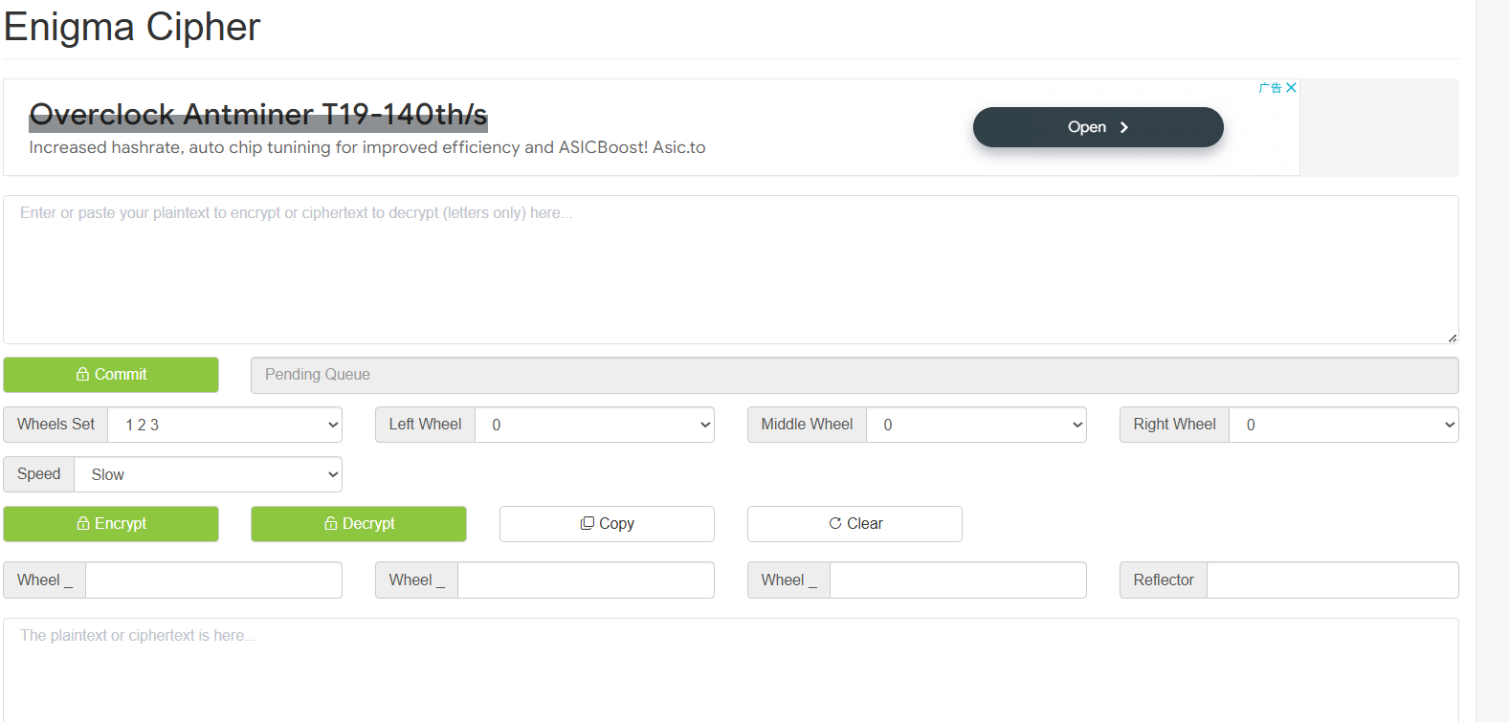Click the Enigma Cipher heading
1509x722 pixels.
point(132,27)
